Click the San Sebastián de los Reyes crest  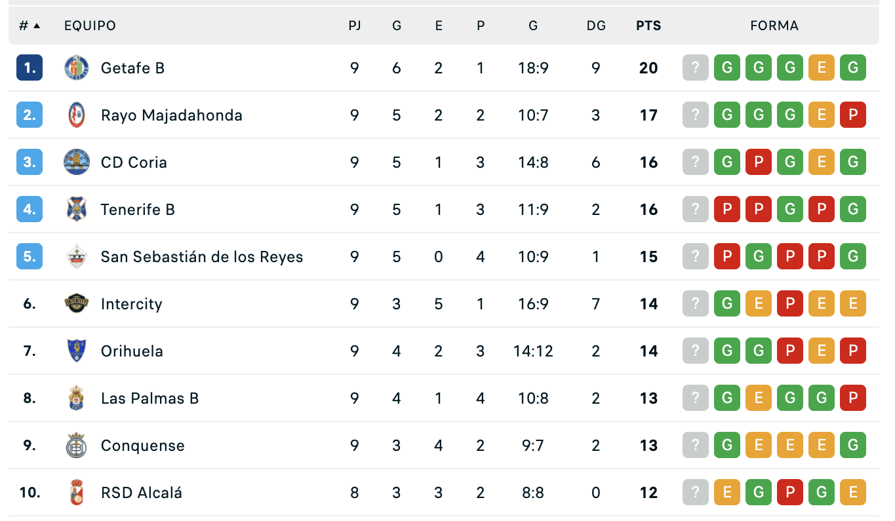click(77, 257)
